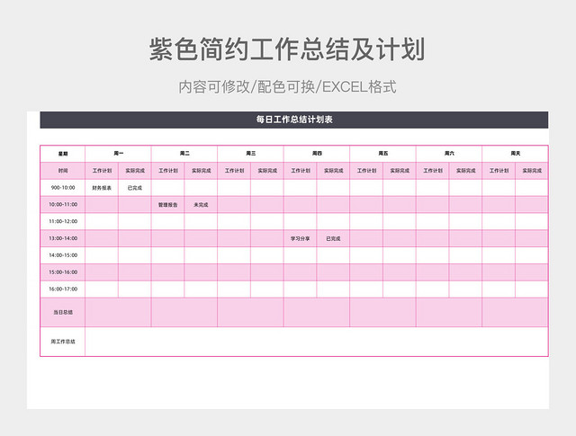Select the 周一 column header
Viewport: 576px width, 436px height.
(x=118, y=154)
